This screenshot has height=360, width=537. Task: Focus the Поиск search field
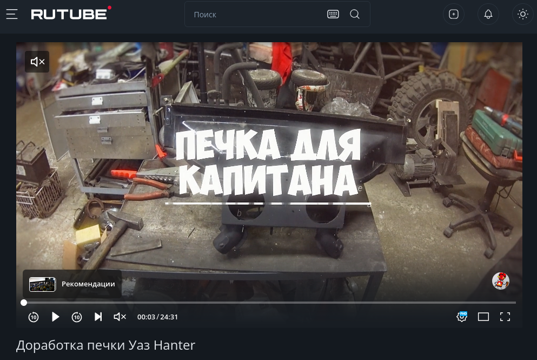254,15
